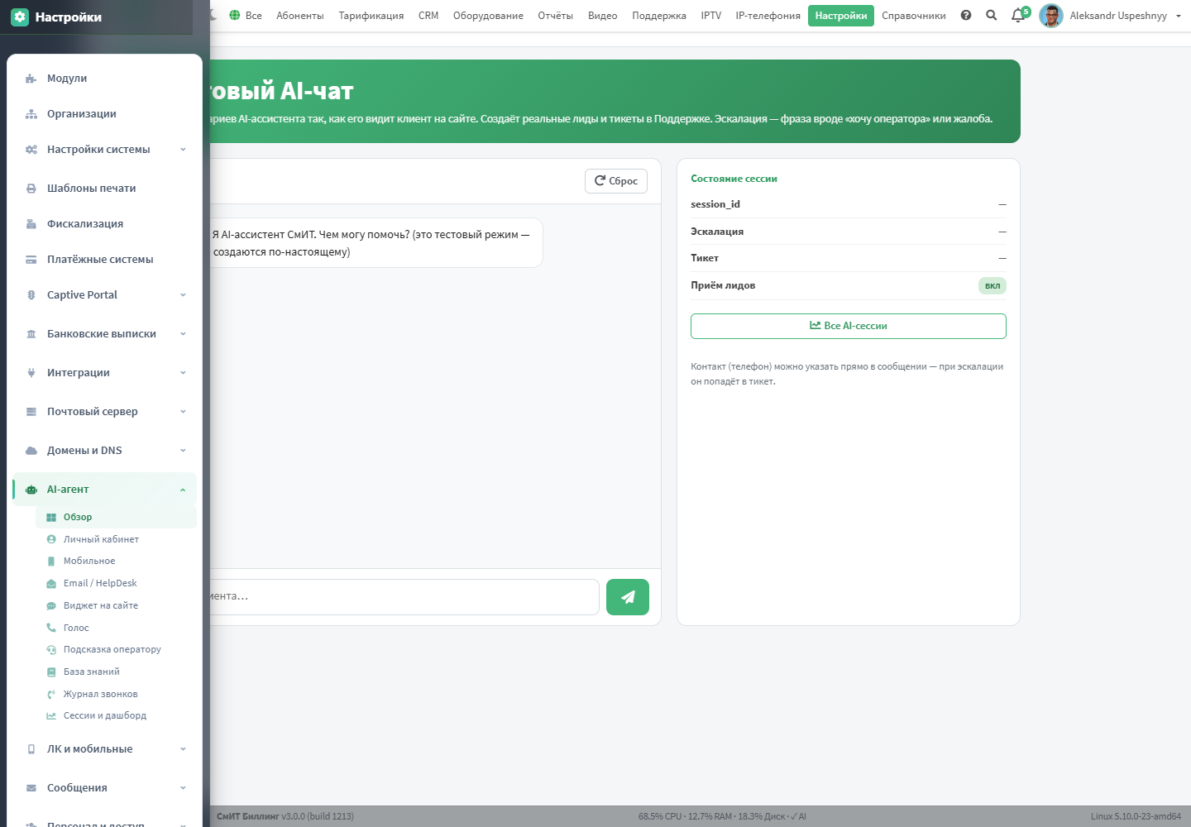This screenshot has width=1191, height=827.
Task: Expand the Captive Portal chevron
Action: click(x=183, y=295)
